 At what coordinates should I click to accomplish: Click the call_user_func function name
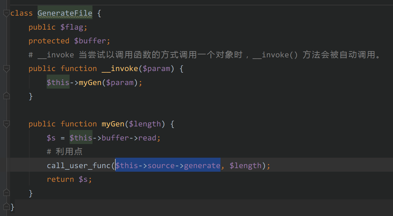(x=78, y=166)
